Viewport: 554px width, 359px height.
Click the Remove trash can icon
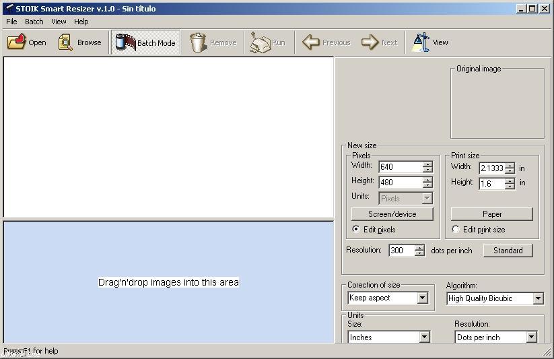[198, 42]
